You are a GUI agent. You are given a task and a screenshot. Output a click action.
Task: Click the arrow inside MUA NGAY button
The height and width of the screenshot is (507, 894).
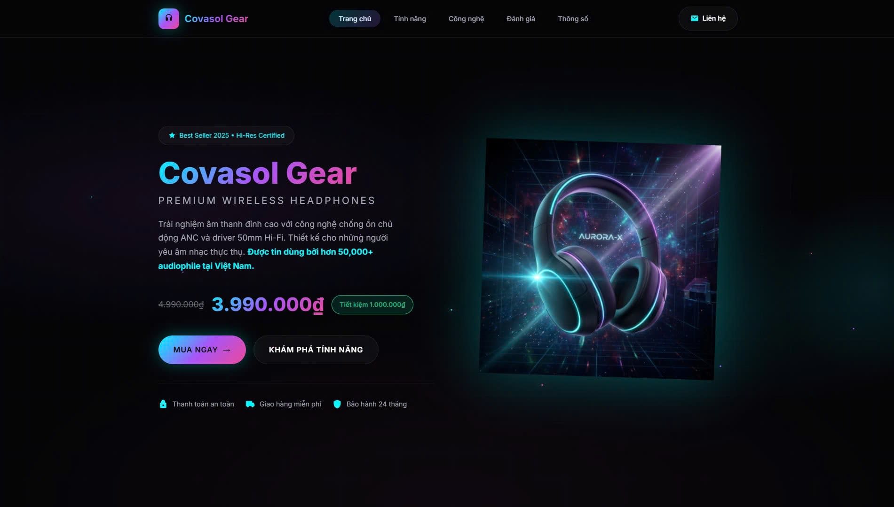227,350
